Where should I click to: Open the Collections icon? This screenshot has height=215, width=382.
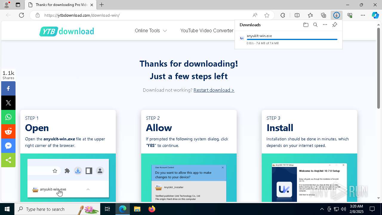point(324,15)
